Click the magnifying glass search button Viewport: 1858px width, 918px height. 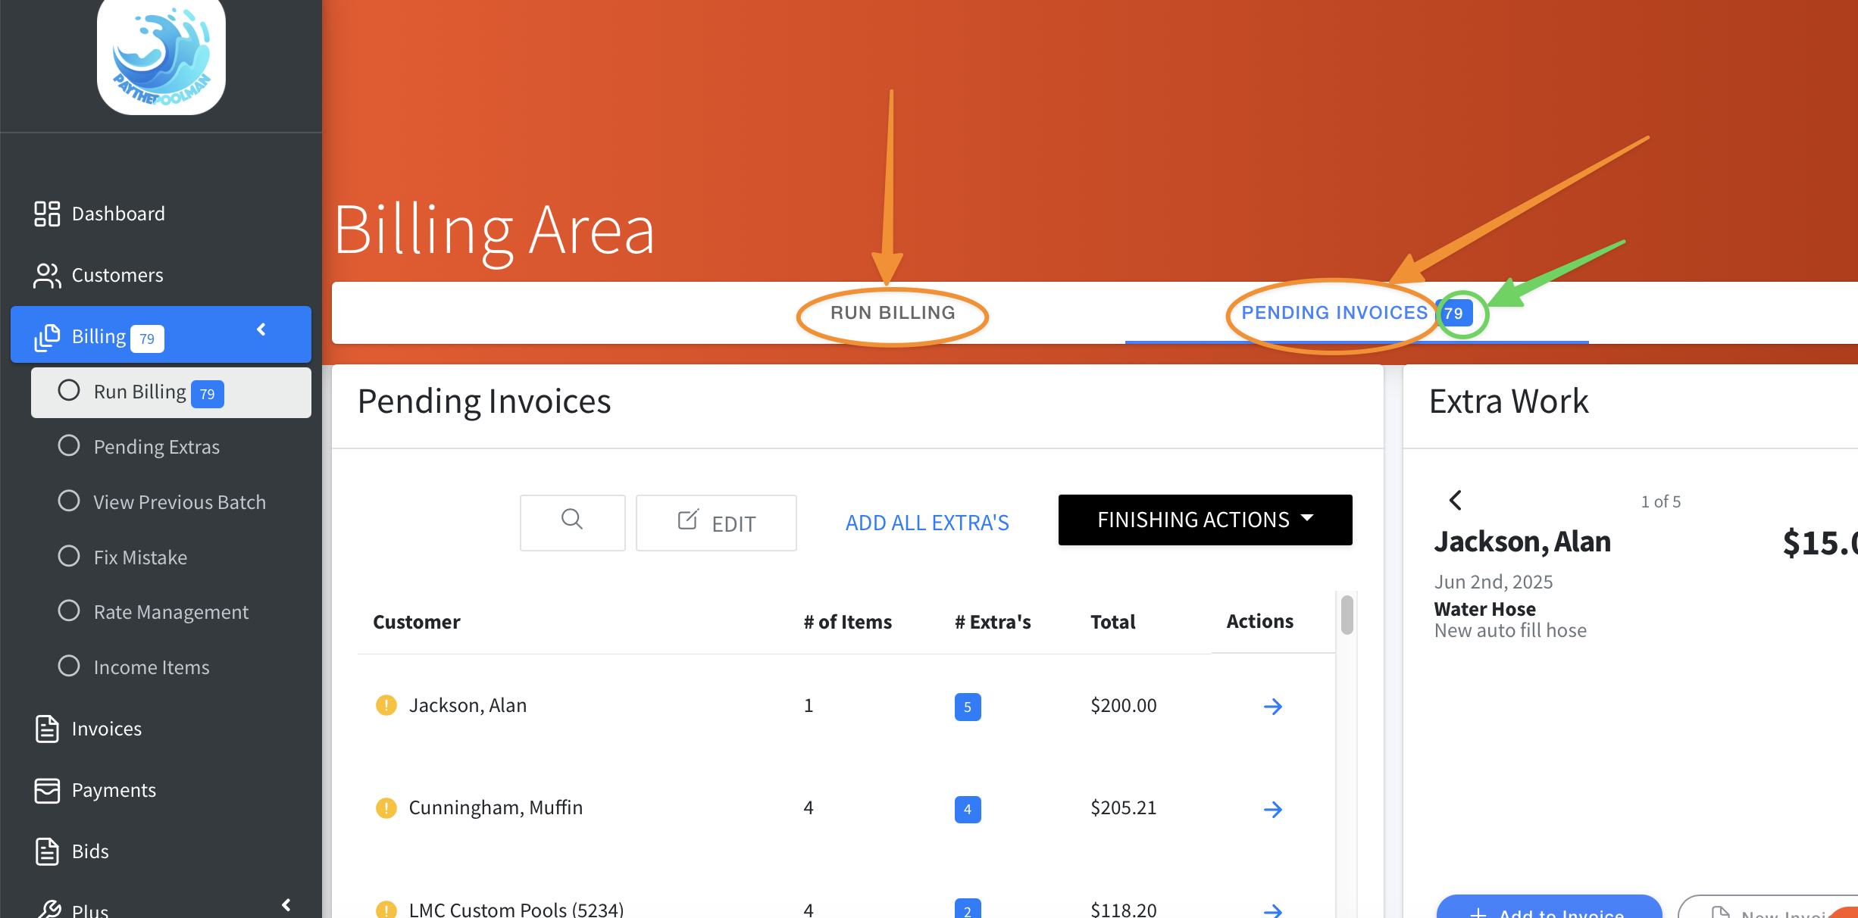(x=572, y=522)
